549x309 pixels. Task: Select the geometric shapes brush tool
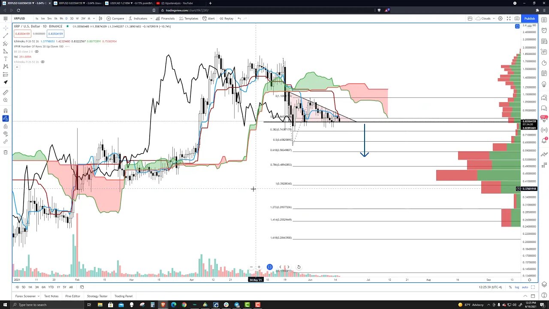5,51
